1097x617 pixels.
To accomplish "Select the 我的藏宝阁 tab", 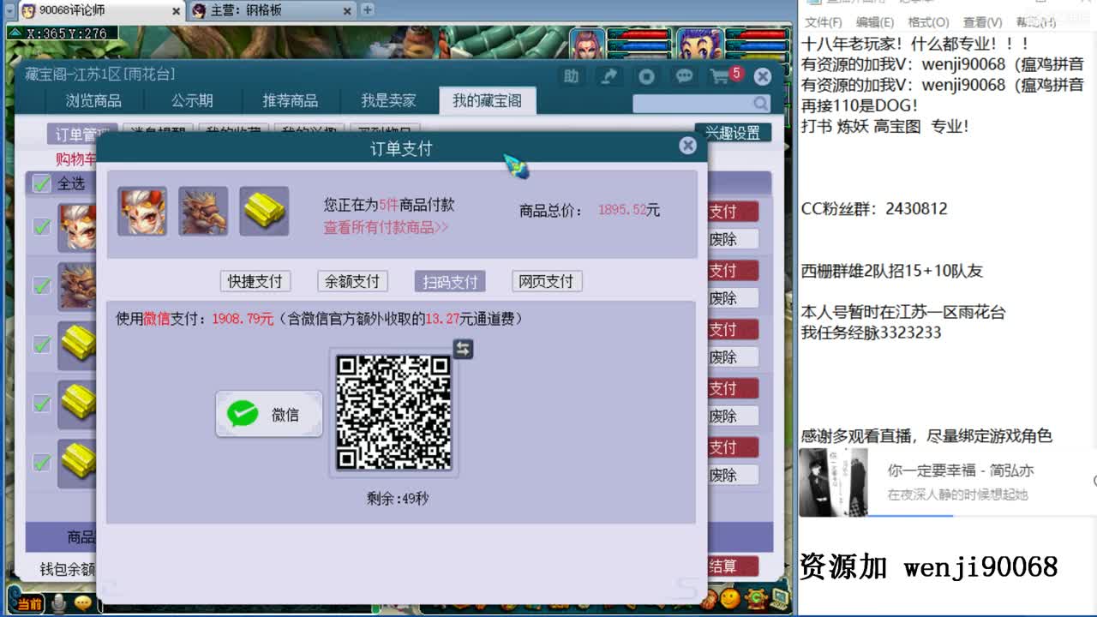I will [487, 101].
